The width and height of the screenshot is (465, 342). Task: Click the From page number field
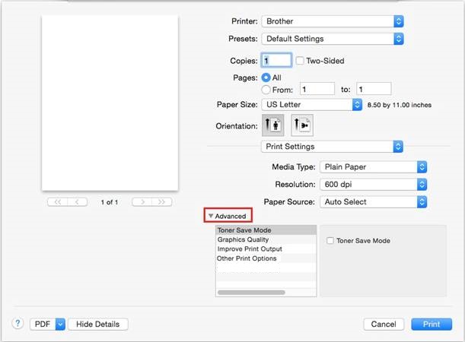click(x=317, y=89)
